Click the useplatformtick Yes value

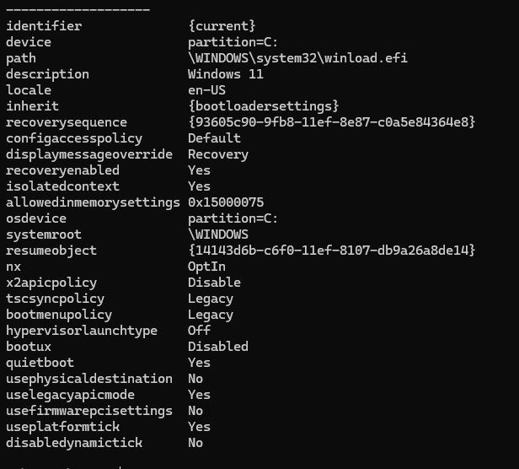pyautogui.click(x=199, y=427)
